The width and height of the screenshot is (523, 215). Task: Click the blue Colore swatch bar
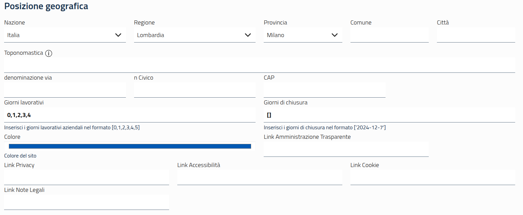pos(130,146)
